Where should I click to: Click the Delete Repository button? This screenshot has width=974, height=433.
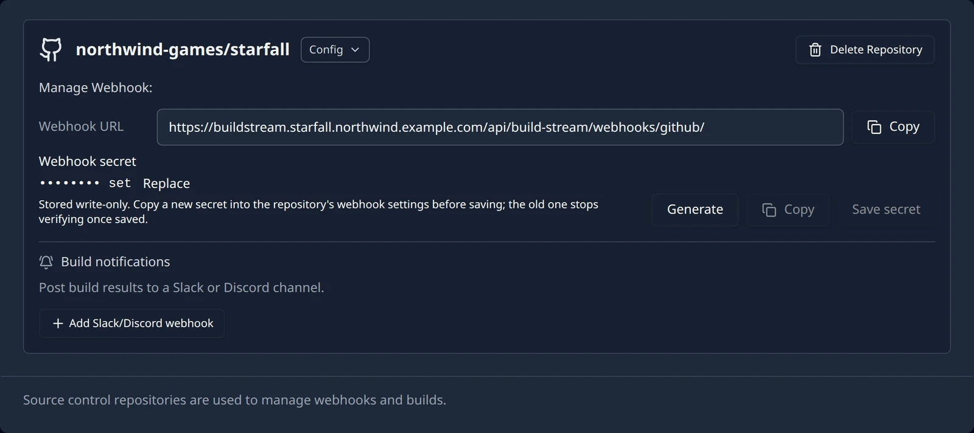[x=864, y=50]
